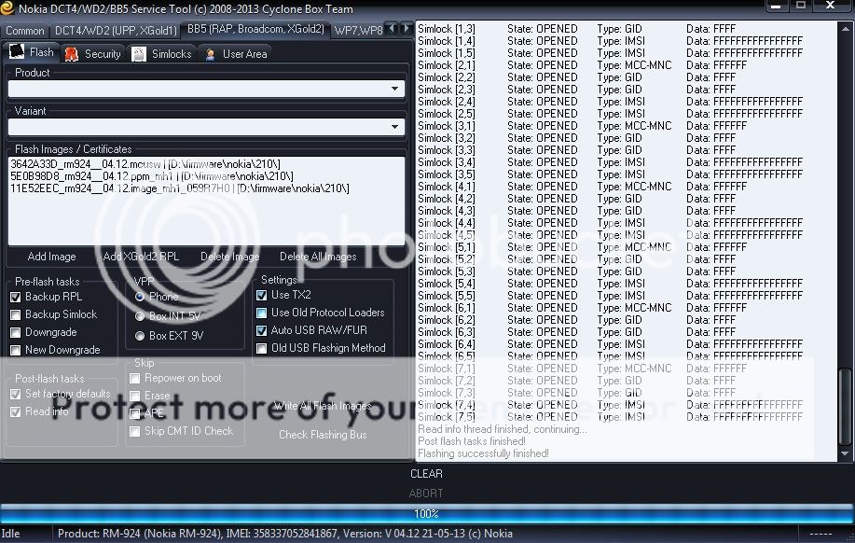Click the Simlocks tab SIM icon
This screenshot has width=855, height=543.
coord(138,54)
